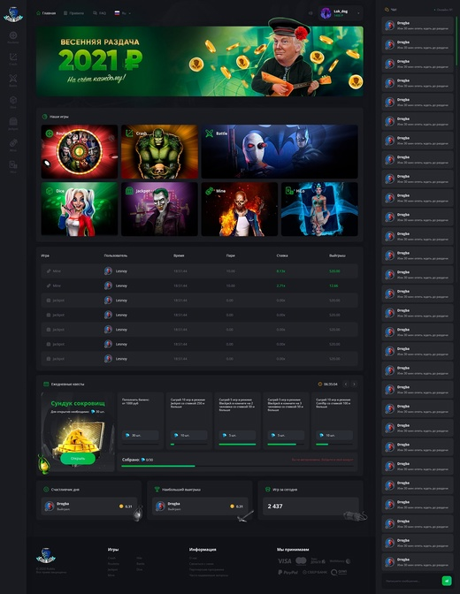460x594 pixels.
Task: Expand the Ru language dropdown
Action: (122, 13)
